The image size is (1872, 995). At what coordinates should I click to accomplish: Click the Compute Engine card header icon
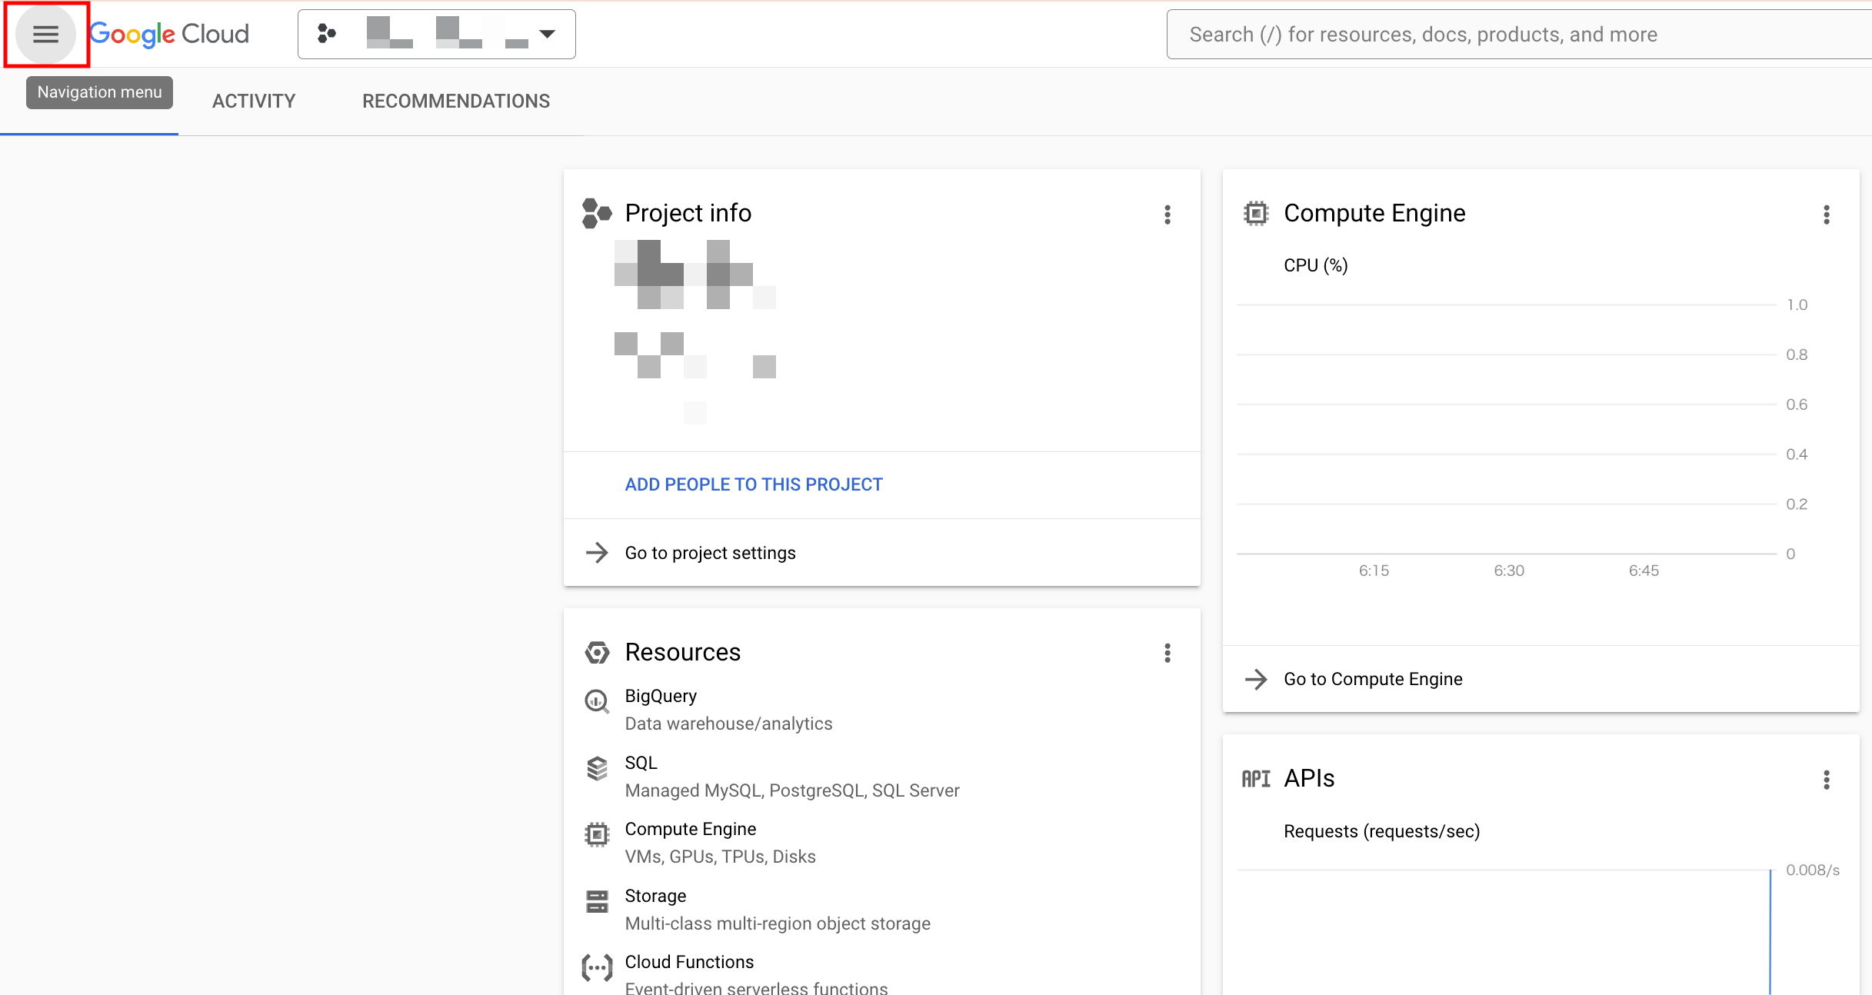pos(1256,213)
